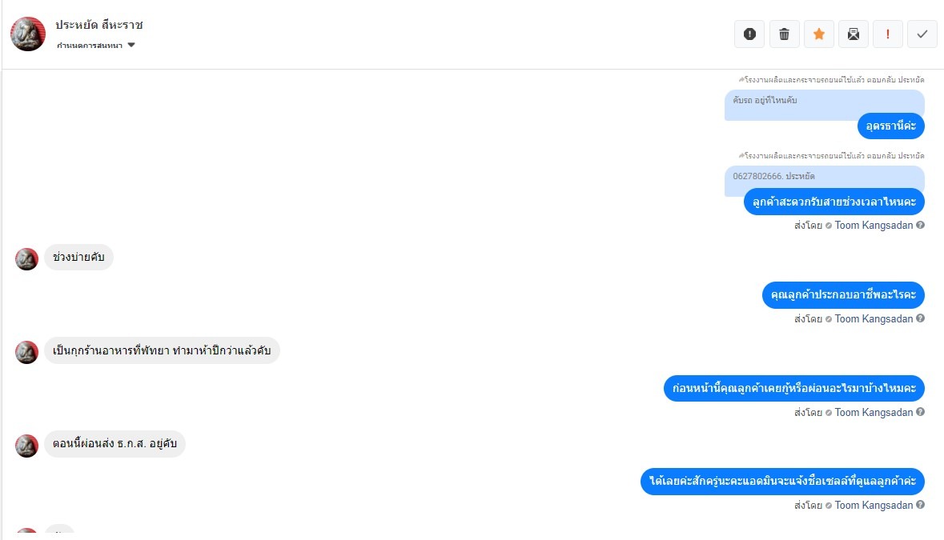The height and width of the screenshot is (540, 944).
Task: Open the conversation assignment dropdown arrow
Action: pos(131,45)
